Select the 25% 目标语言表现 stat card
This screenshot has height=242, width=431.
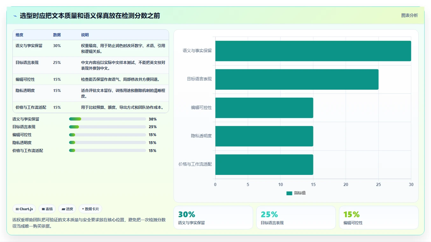296,218
